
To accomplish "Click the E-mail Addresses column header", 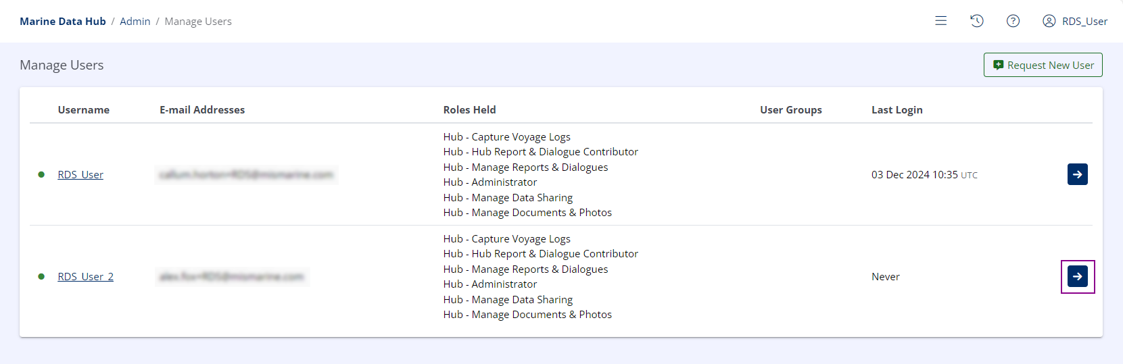I will [x=202, y=110].
